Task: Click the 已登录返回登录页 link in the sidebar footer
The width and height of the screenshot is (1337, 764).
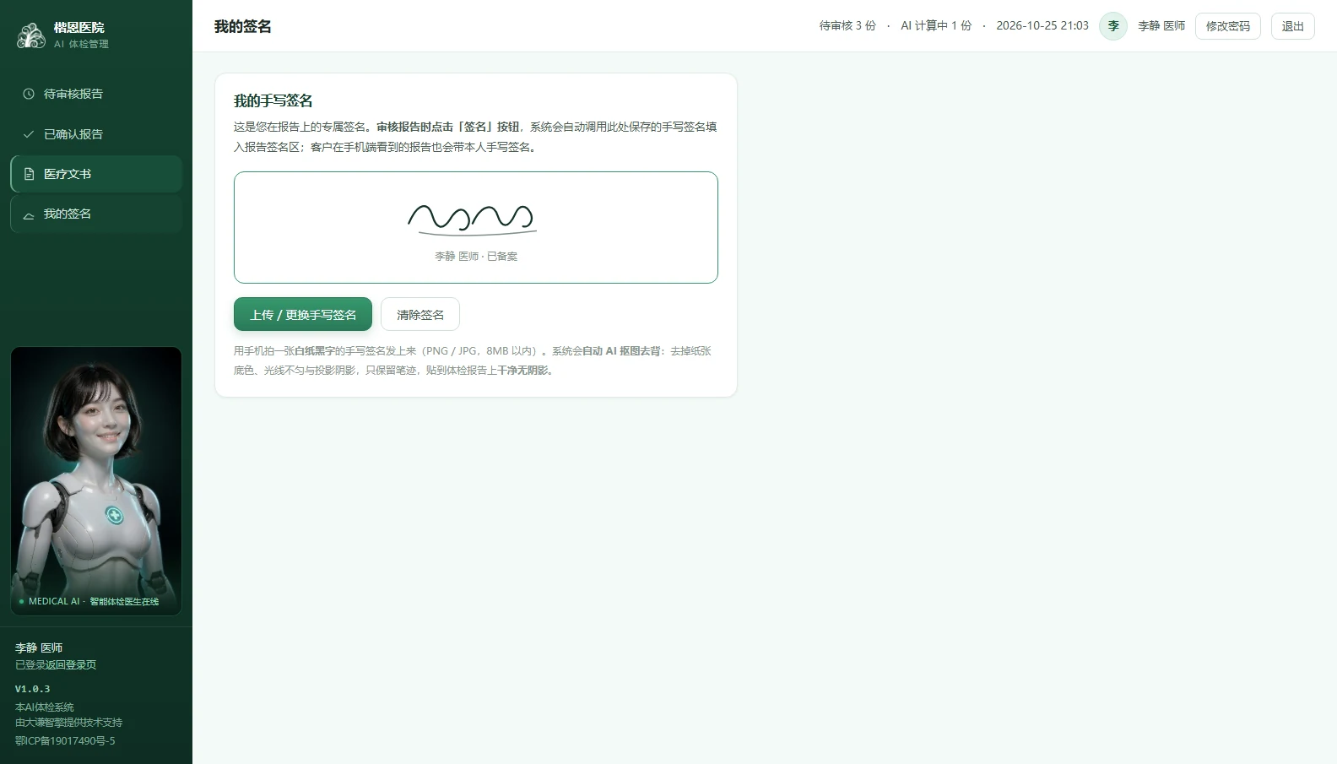Action: pos(56,665)
